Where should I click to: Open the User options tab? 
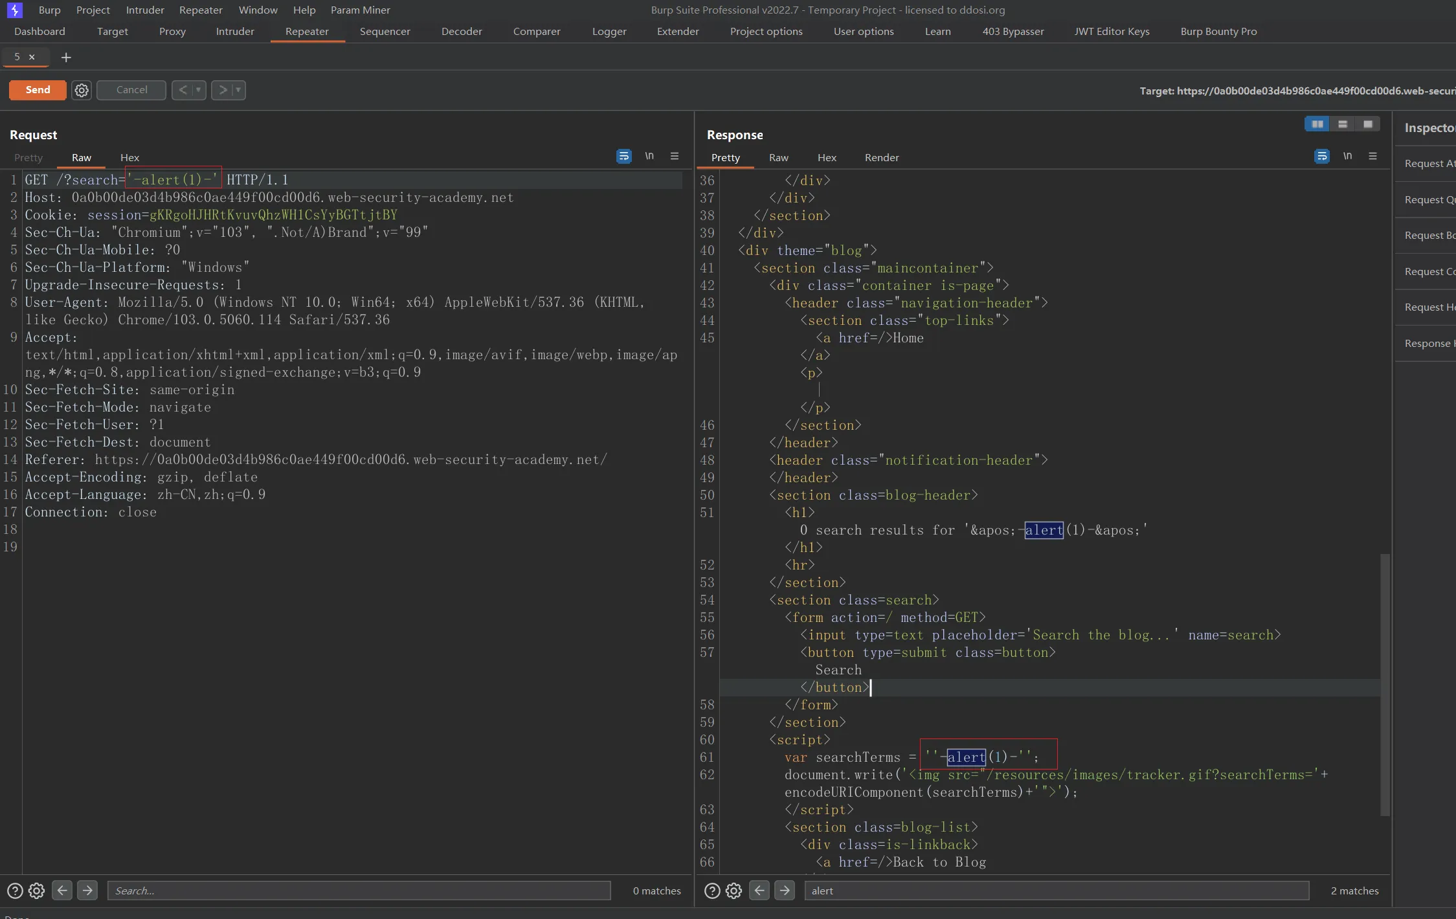coord(864,31)
